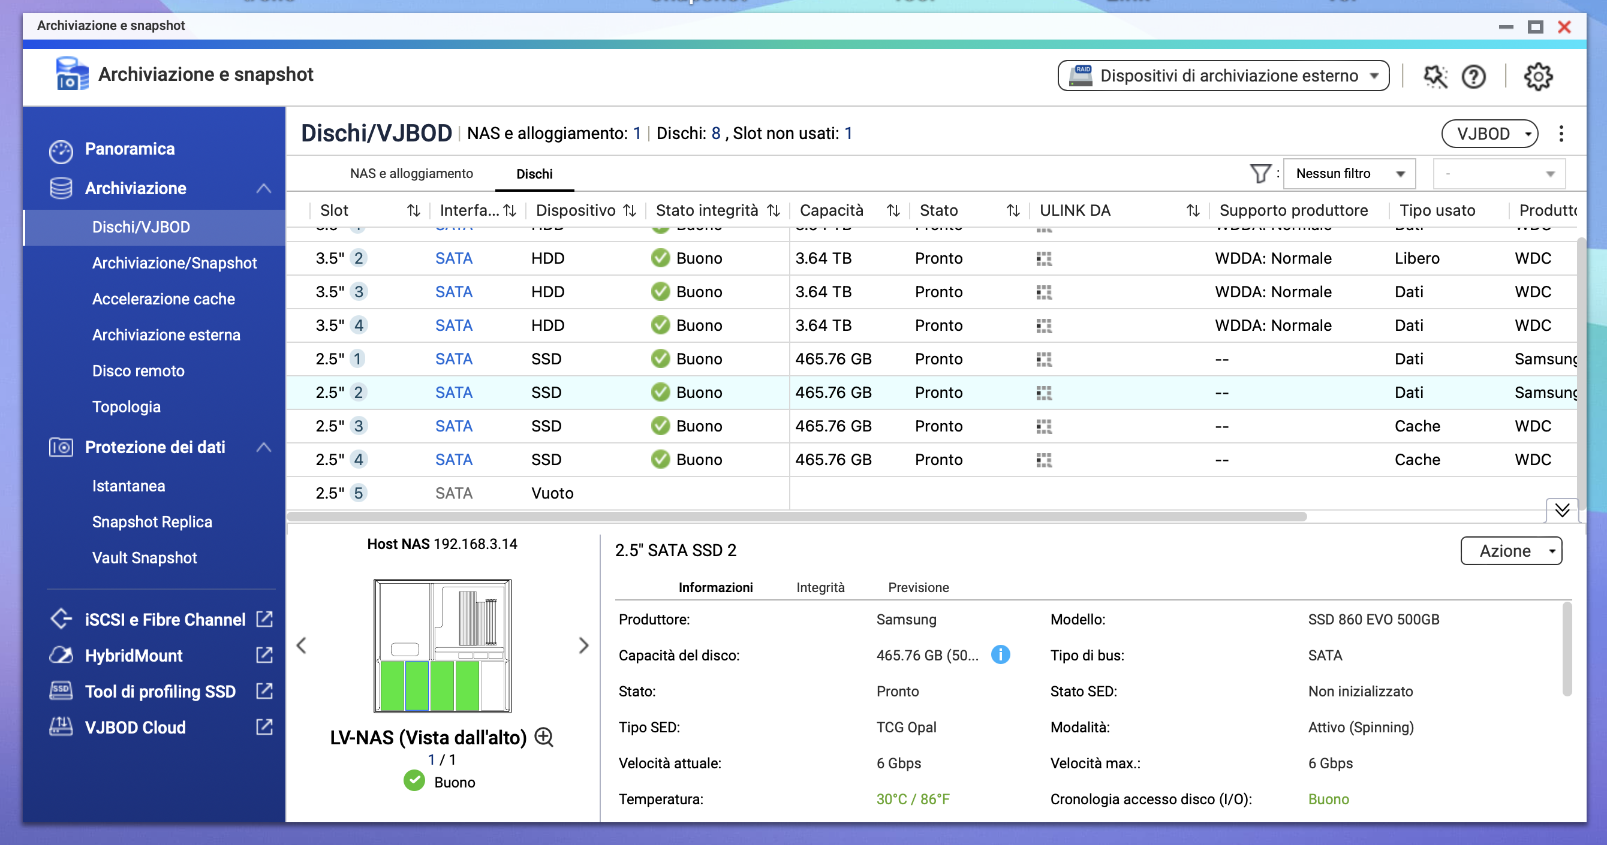Sort table by Slot column
Viewport: 1607px width, 845px height.
click(413, 210)
